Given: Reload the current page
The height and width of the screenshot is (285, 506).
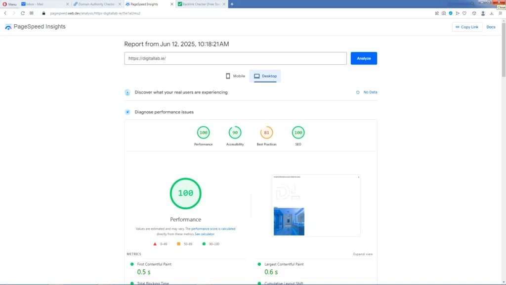Looking at the screenshot, I should tap(23, 13).
